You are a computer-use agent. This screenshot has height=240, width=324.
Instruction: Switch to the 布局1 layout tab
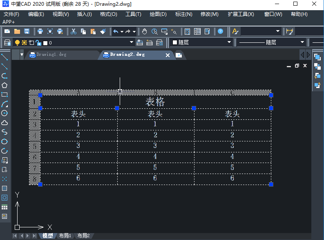click(x=65, y=236)
